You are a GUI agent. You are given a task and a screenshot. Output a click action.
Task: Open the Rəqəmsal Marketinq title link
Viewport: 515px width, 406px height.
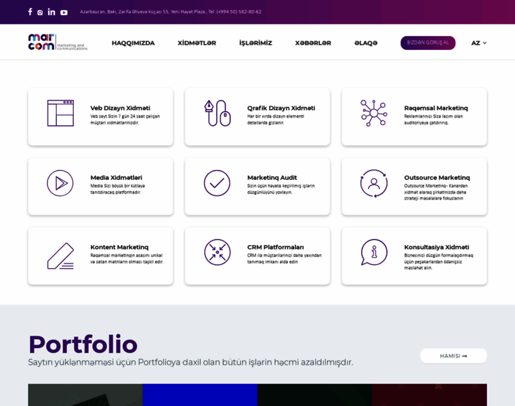point(436,108)
